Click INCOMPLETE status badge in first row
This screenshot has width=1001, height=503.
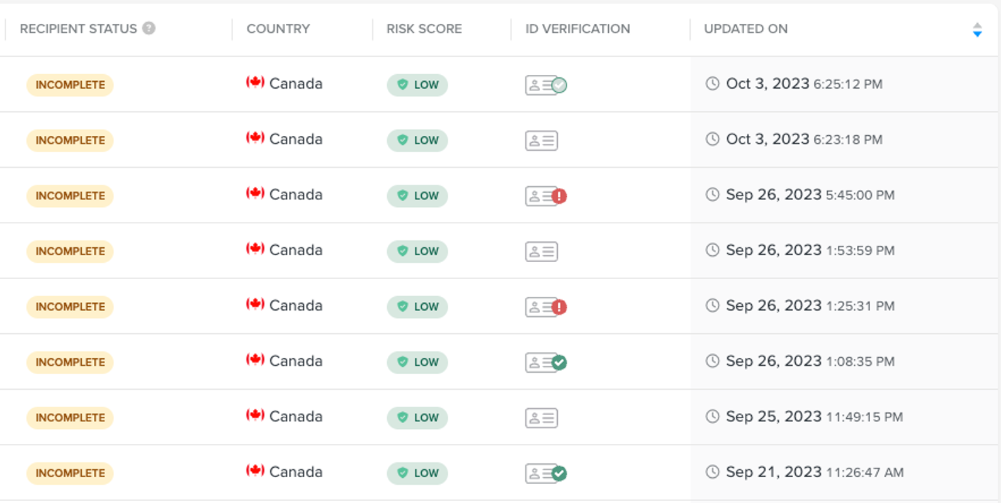point(70,85)
